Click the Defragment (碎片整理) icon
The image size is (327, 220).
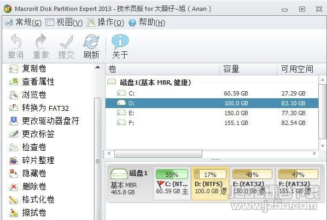tap(14, 160)
